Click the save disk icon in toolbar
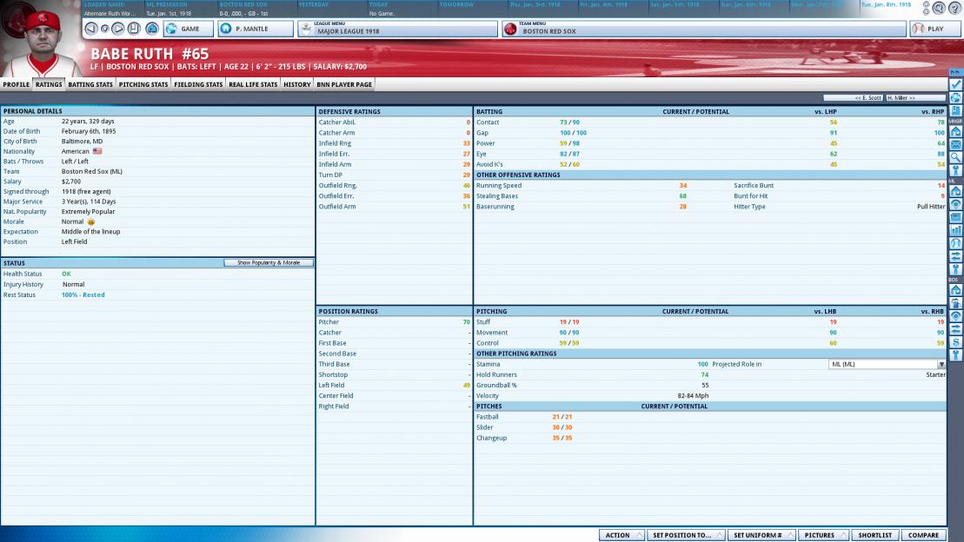Image resolution: width=964 pixels, height=542 pixels. click(133, 29)
